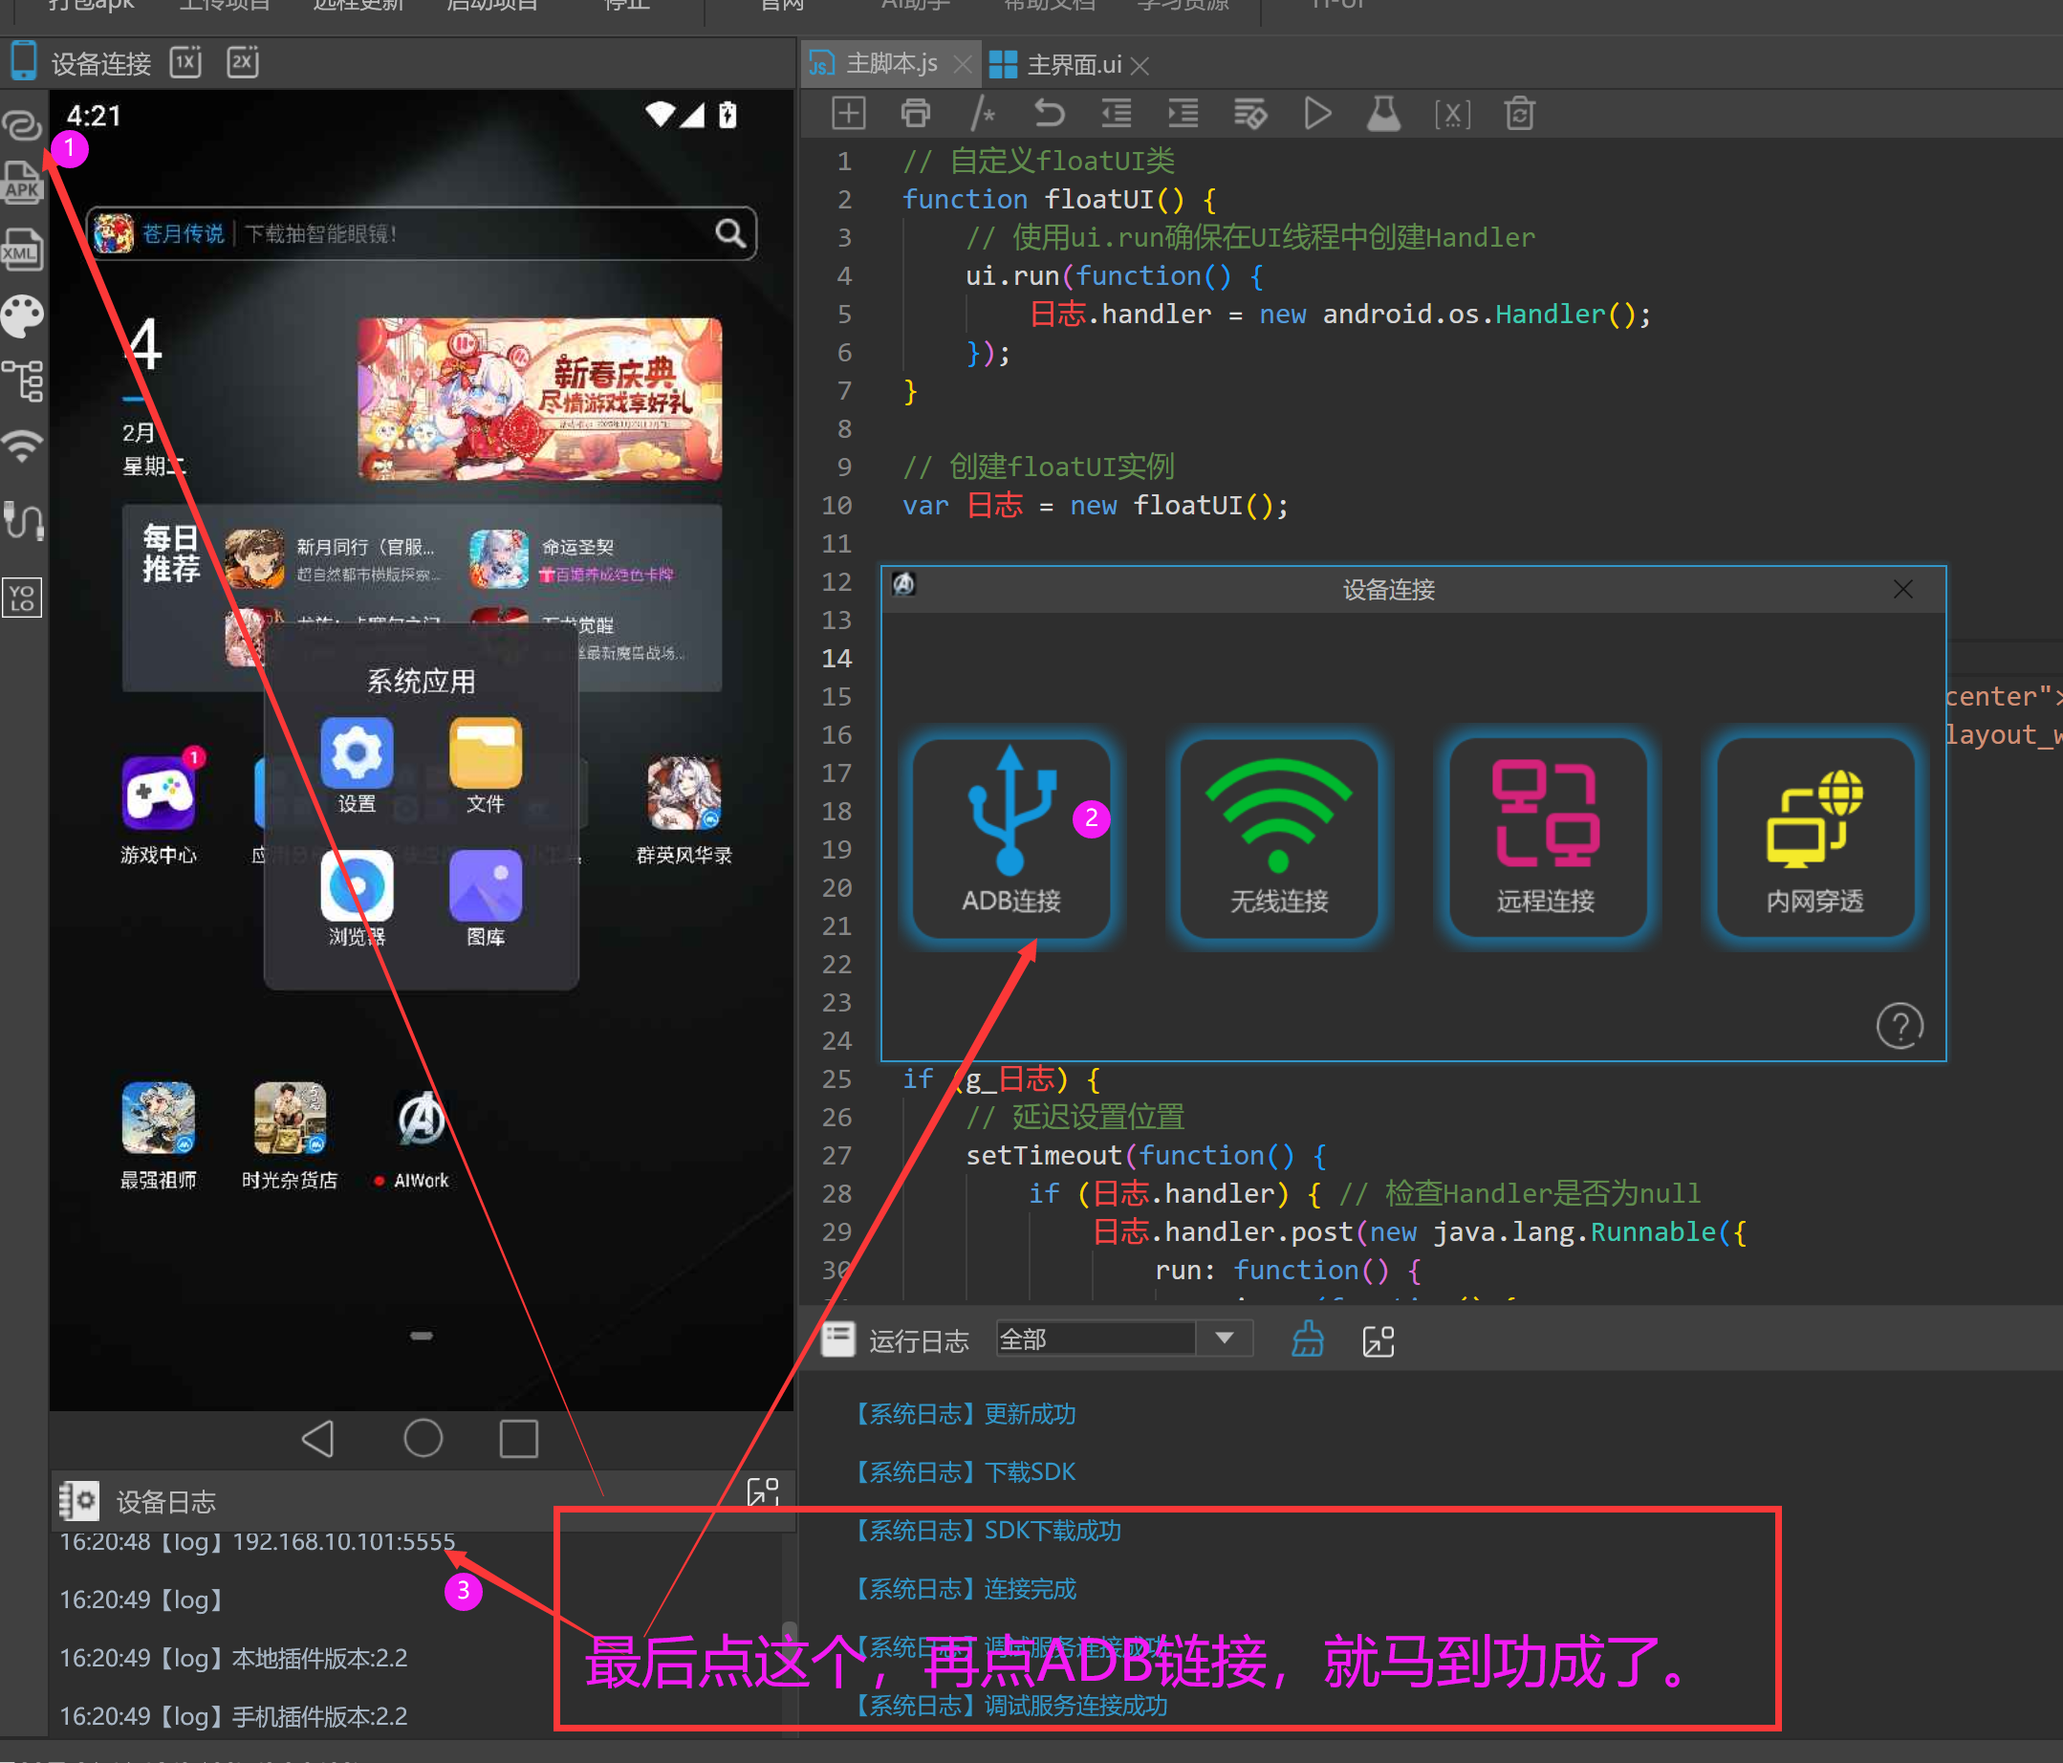Tap the phone Recents square button
Image resolution: width=2063 pixels, height=1763 pixels.
tap(519, 1440)
